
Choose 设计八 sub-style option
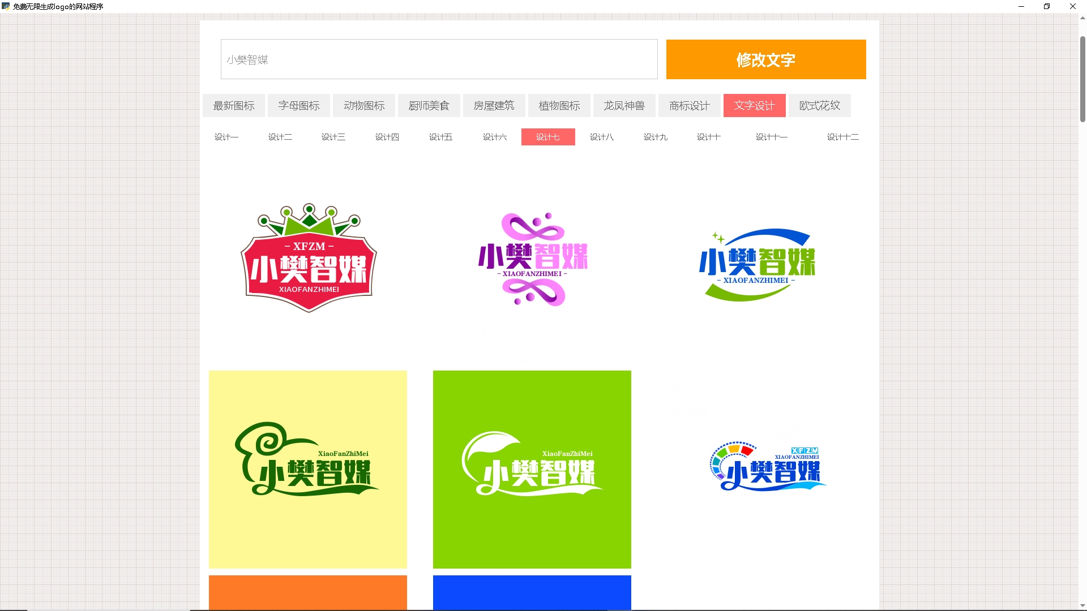[x=601, y=137]
